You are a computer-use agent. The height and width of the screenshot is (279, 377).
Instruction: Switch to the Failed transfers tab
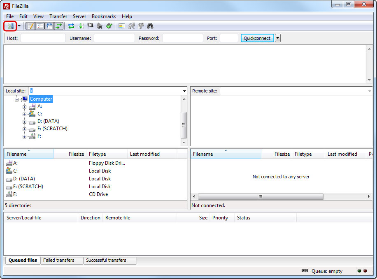[59, 261]
